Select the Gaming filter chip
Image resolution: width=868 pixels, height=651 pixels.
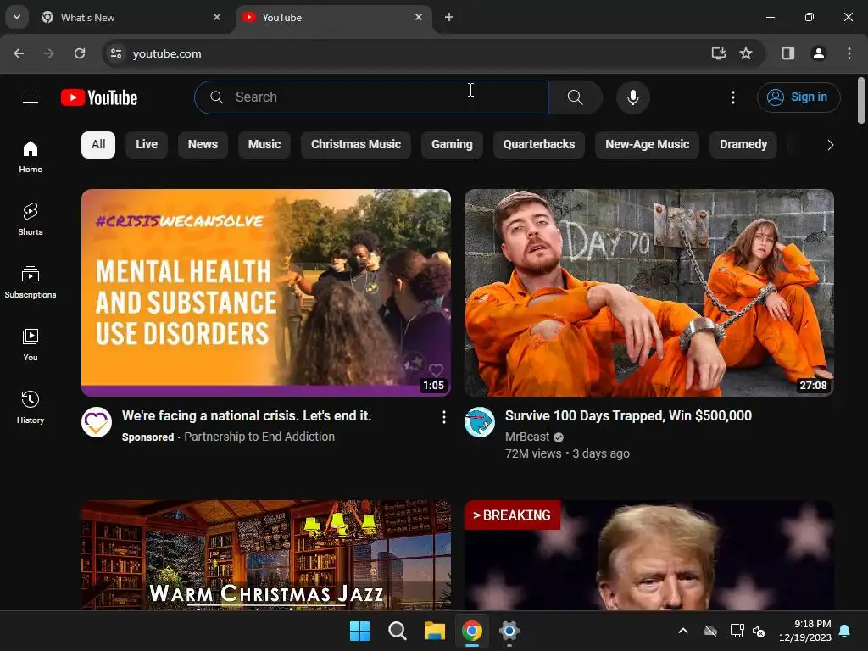tap(453, 144)
